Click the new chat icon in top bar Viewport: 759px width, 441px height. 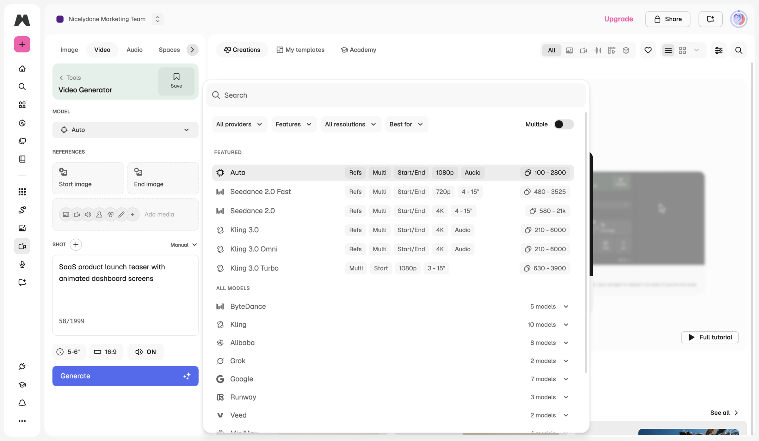pyautogui.click(x=711, y=19)
